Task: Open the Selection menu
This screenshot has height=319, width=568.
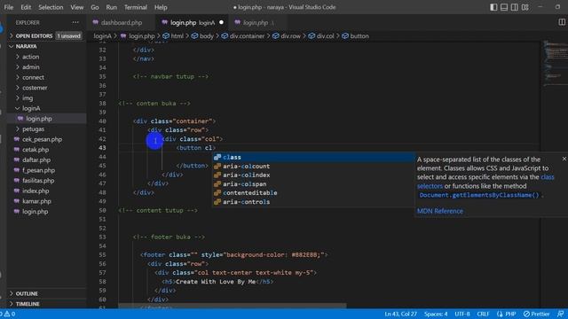Action: tap(51, 7)
